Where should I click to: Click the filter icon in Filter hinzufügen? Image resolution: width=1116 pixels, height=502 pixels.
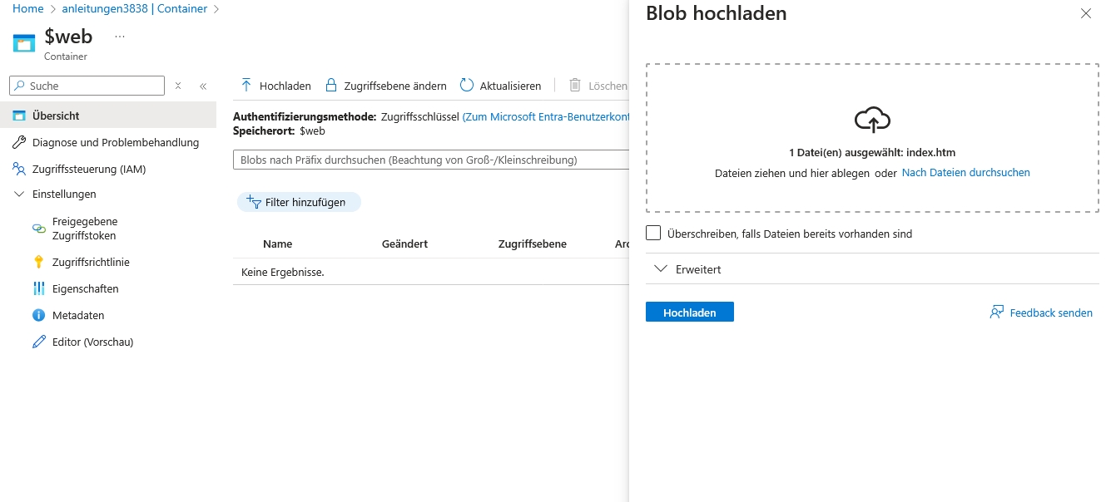point(254,202)
